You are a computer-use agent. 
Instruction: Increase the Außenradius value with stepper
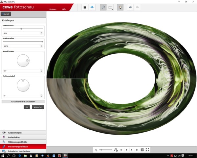(42, 45)
